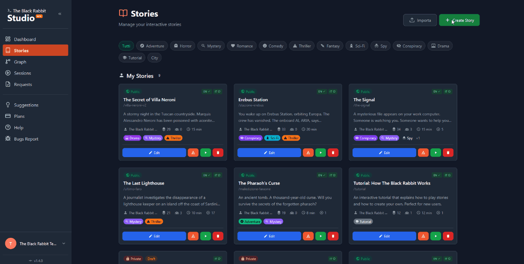Open graph view for the Tutorial story
The width and height of the screenshot is (524, 264).
point(423,236)
